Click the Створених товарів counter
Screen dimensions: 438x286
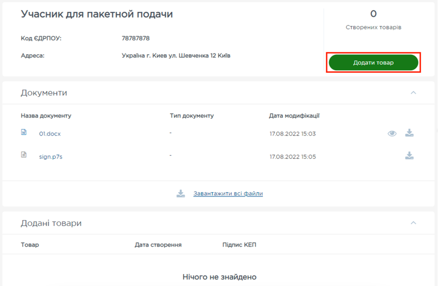point(374,20)
